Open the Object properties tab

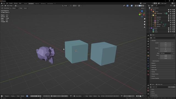[148, 56]
